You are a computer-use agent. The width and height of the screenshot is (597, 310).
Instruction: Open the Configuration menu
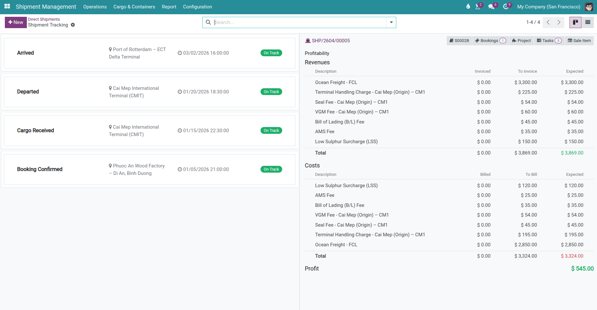(197, 6)
